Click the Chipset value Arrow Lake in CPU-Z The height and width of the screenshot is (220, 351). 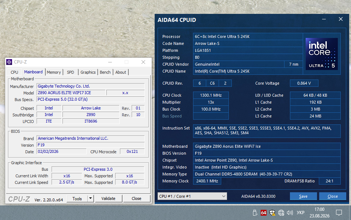(x=91, y=108)
